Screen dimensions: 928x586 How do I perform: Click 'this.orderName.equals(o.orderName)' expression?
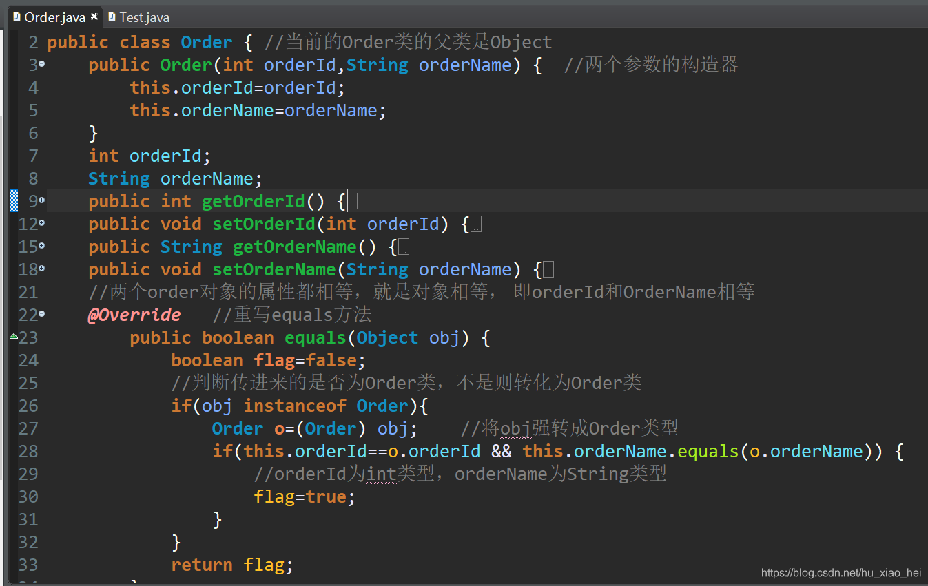pos(699,451)
